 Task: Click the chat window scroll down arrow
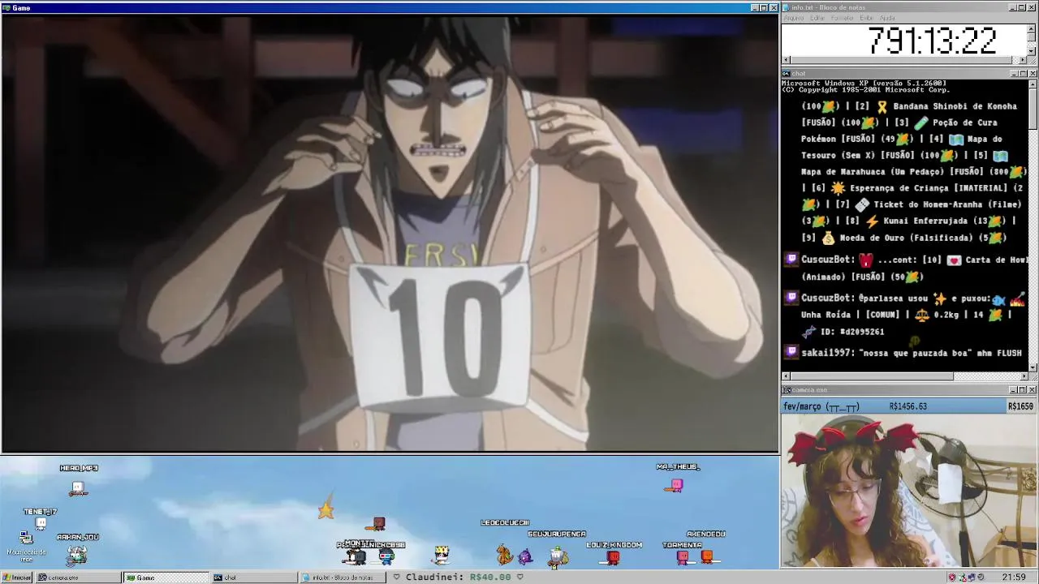pyautogui.click(x=1033, y=367)
